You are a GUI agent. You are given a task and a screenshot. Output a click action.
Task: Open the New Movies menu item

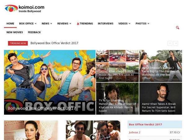point(15,32)
